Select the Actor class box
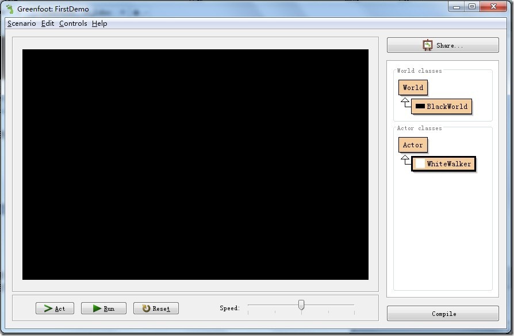This screenshot has width=514, height=336. pos(413,145)
